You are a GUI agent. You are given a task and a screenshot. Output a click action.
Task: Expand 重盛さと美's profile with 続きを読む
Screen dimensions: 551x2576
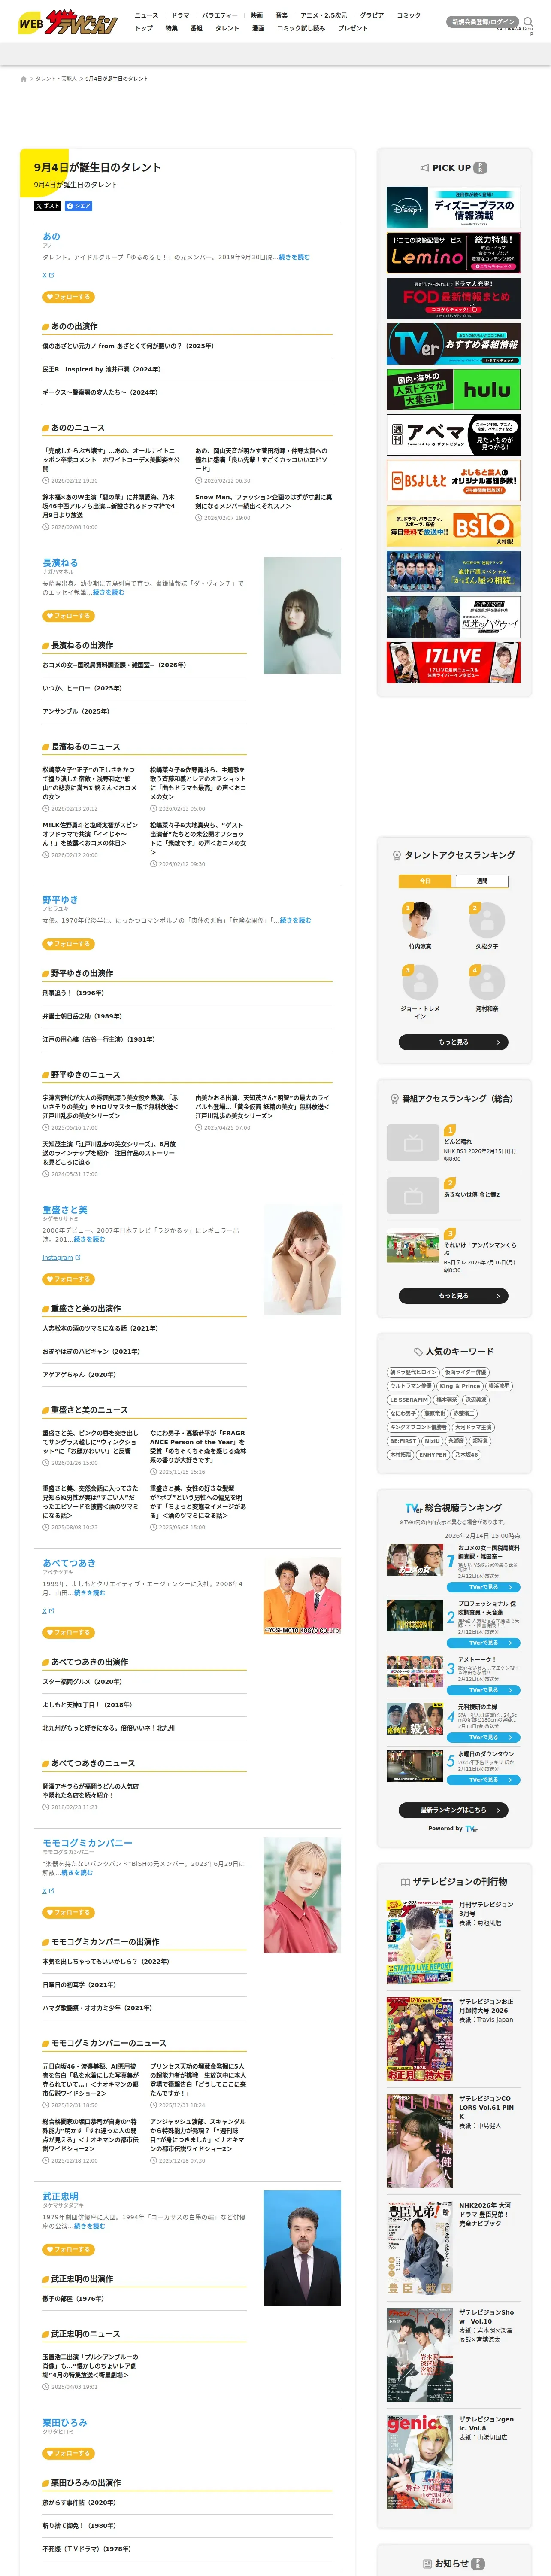pyautogui.click(x=89, y=1239)
